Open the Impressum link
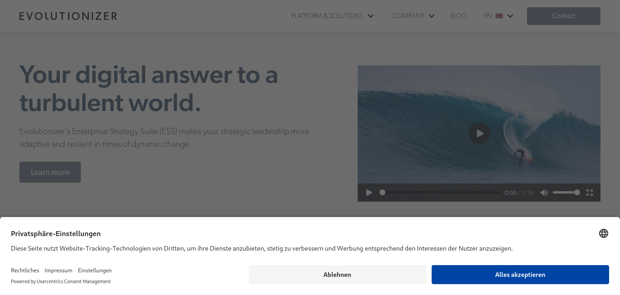Image resolution: width=620 pixels, height=295 pixels. 59,271
